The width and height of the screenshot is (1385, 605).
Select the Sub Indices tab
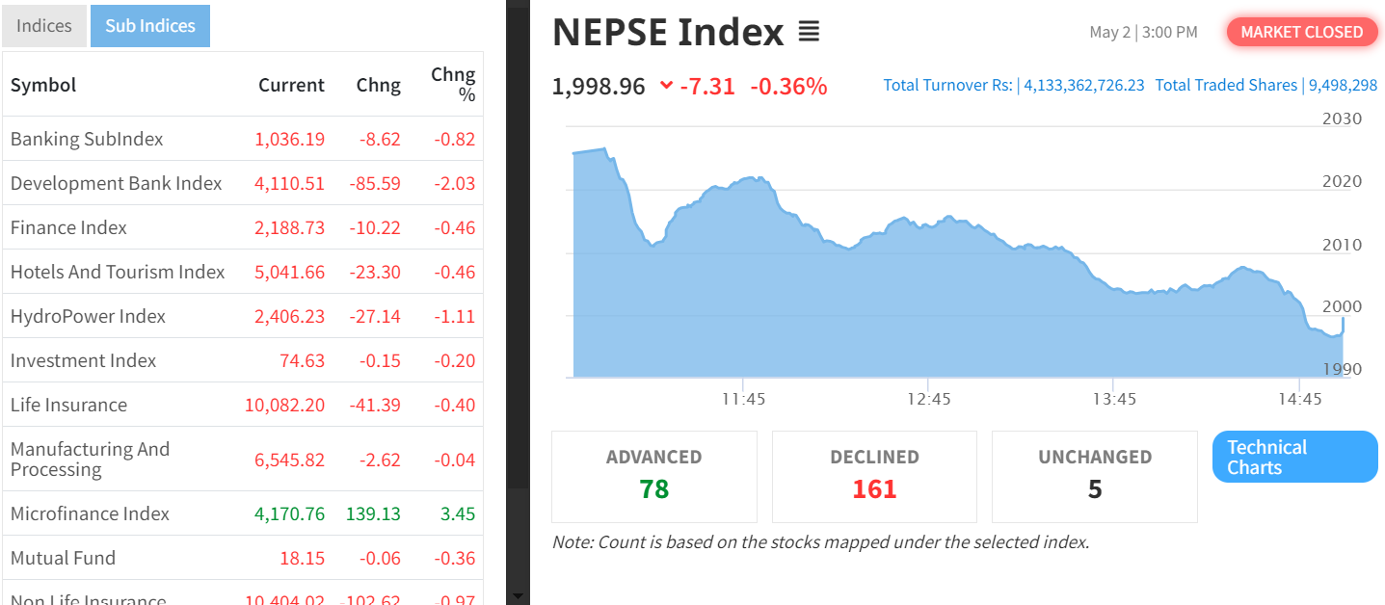pyautogui.click(x=150, y=26)
